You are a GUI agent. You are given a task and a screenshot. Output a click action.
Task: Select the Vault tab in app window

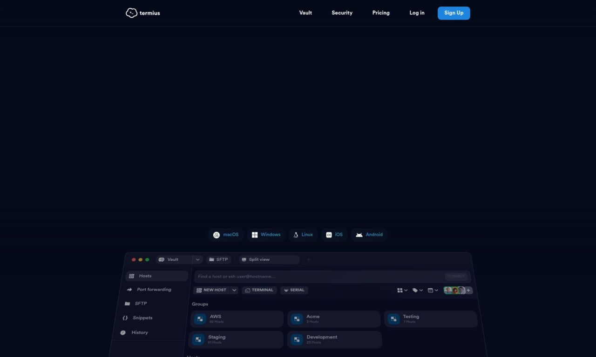[174, 259]
